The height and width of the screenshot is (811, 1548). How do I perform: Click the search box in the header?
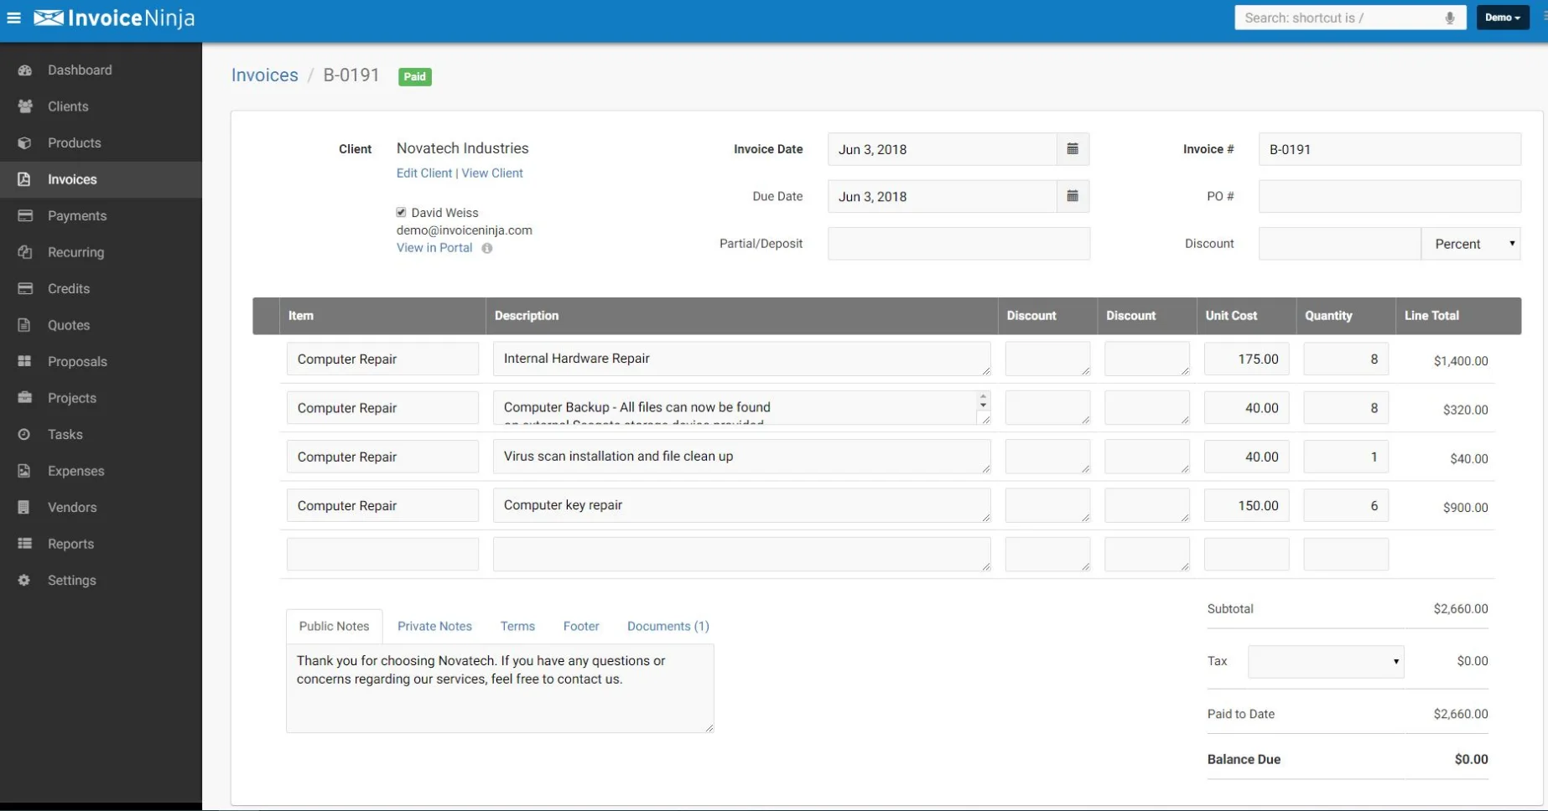[1350, 18]
